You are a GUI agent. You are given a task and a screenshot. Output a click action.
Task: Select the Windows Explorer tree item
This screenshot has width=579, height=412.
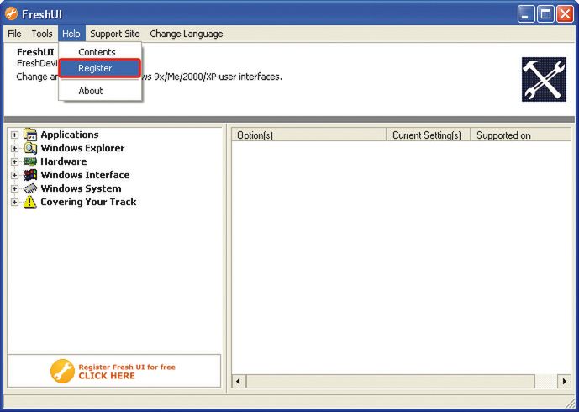[82, 148]
